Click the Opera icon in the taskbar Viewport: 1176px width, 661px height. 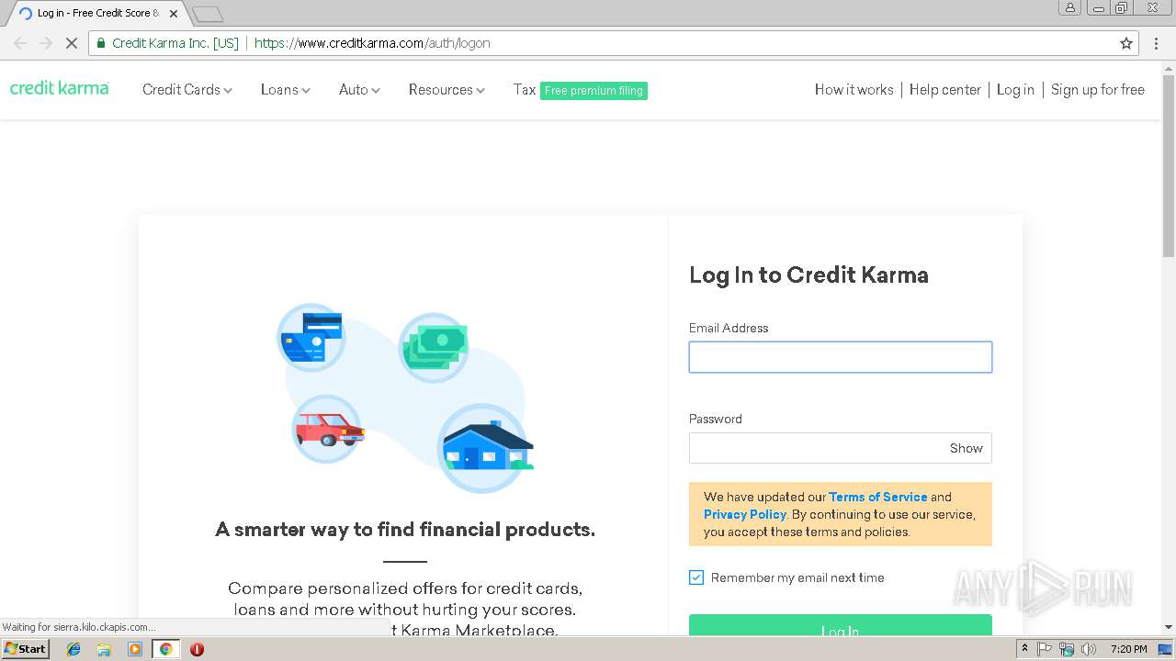197,649
